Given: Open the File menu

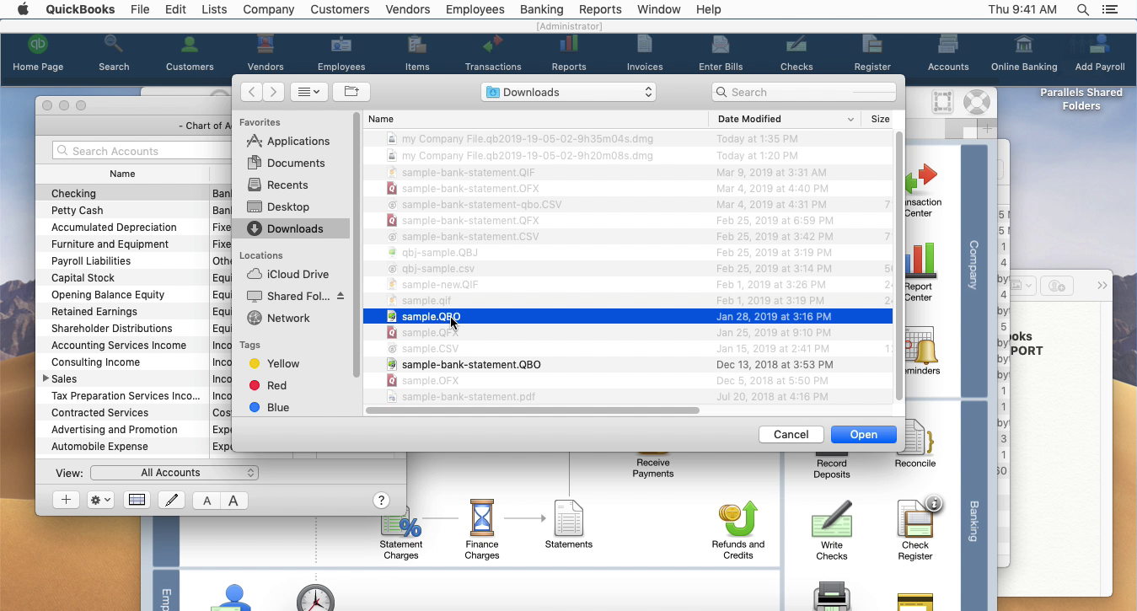Looking at the screenshot, I should click(x=140, y=9).
